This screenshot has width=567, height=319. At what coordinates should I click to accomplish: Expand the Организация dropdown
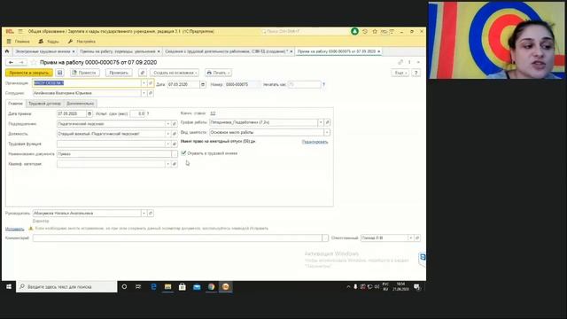[x=144, y=83]
